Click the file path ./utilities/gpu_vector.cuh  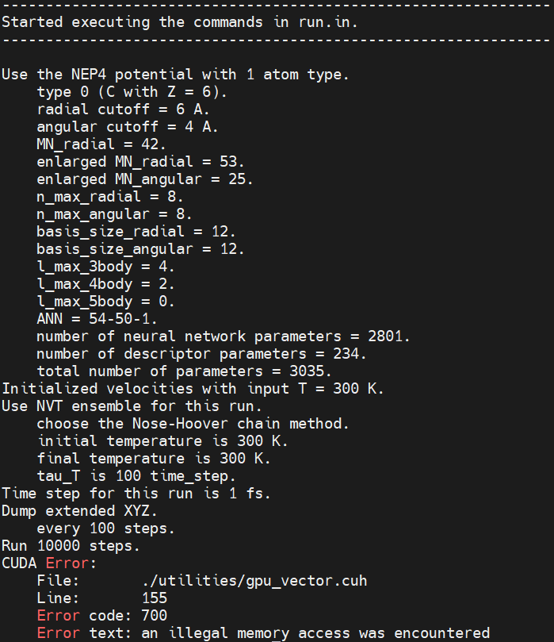coord(254,581)
